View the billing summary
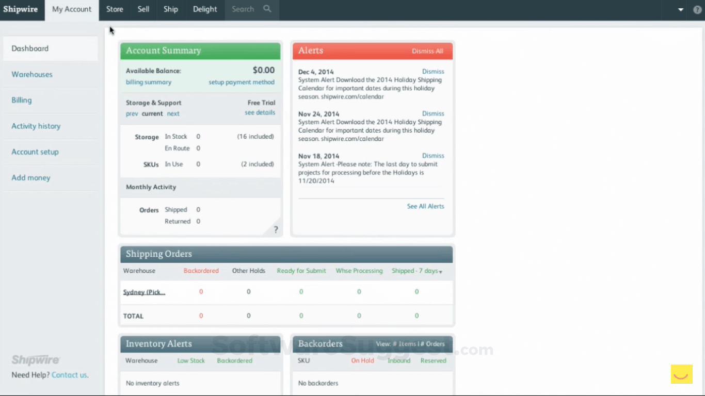Image resolution: width=705 pixels, height=396 pixels. [149, 82]
